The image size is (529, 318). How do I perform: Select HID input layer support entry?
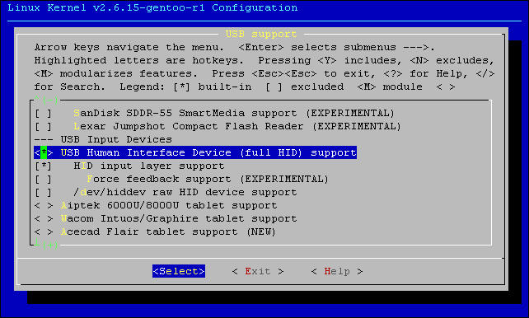(x=149, y=166)
